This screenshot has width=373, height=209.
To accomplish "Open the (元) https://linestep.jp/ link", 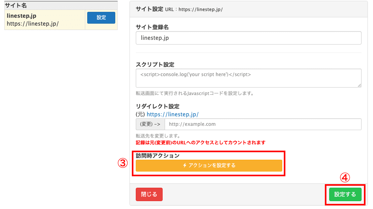I will tap(172, 114).
